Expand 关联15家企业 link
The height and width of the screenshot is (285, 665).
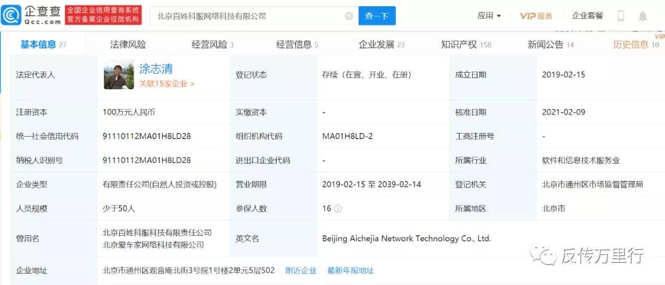click(x=167, y=84)
